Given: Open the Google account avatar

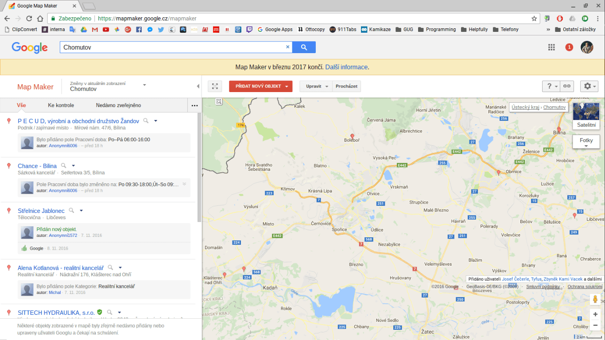Looking at the screenshot, I should pos(587,47).
